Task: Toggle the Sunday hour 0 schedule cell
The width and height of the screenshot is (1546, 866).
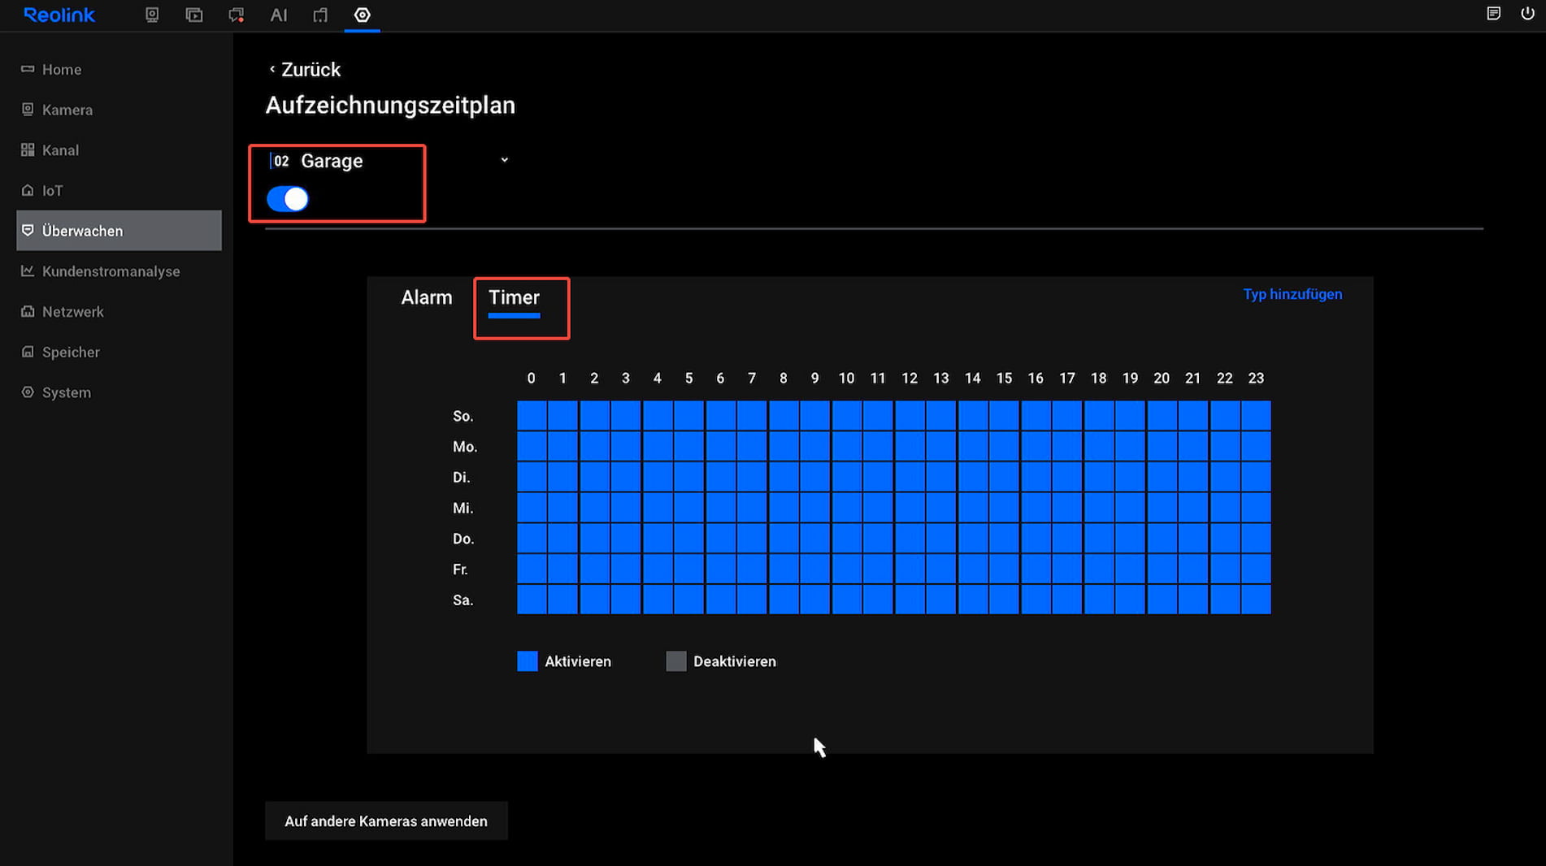Action: pyautogui.click(x=532, y=415)
